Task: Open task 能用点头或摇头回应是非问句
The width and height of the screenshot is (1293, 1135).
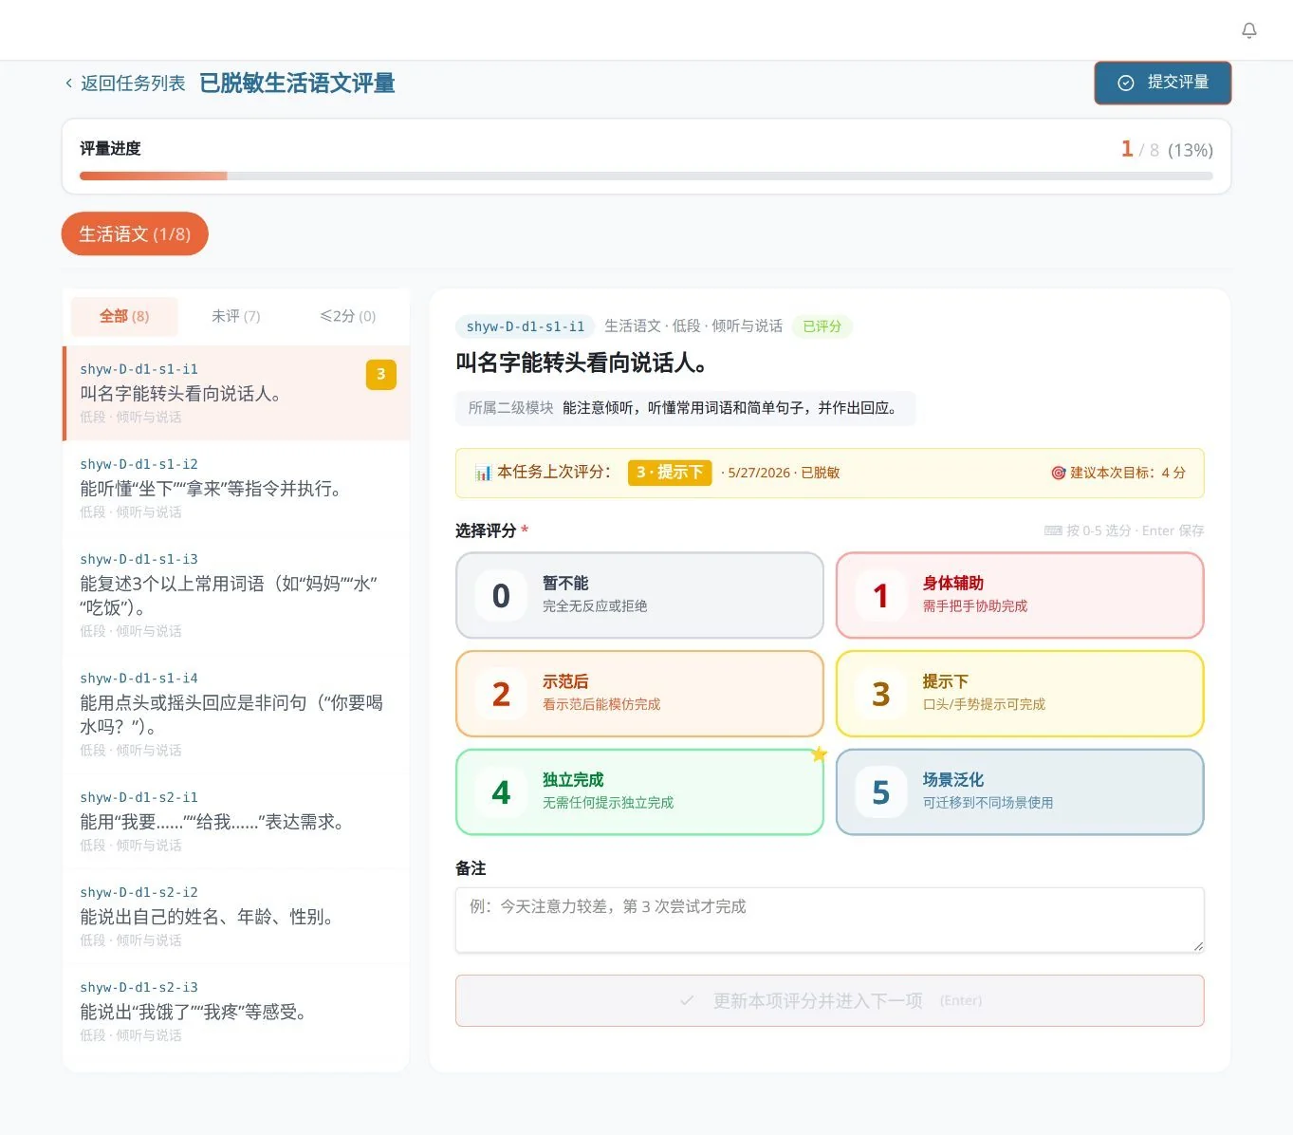Action: (236, 714)
